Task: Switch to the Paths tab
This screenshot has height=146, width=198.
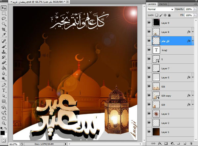Action: pos(163,4)
